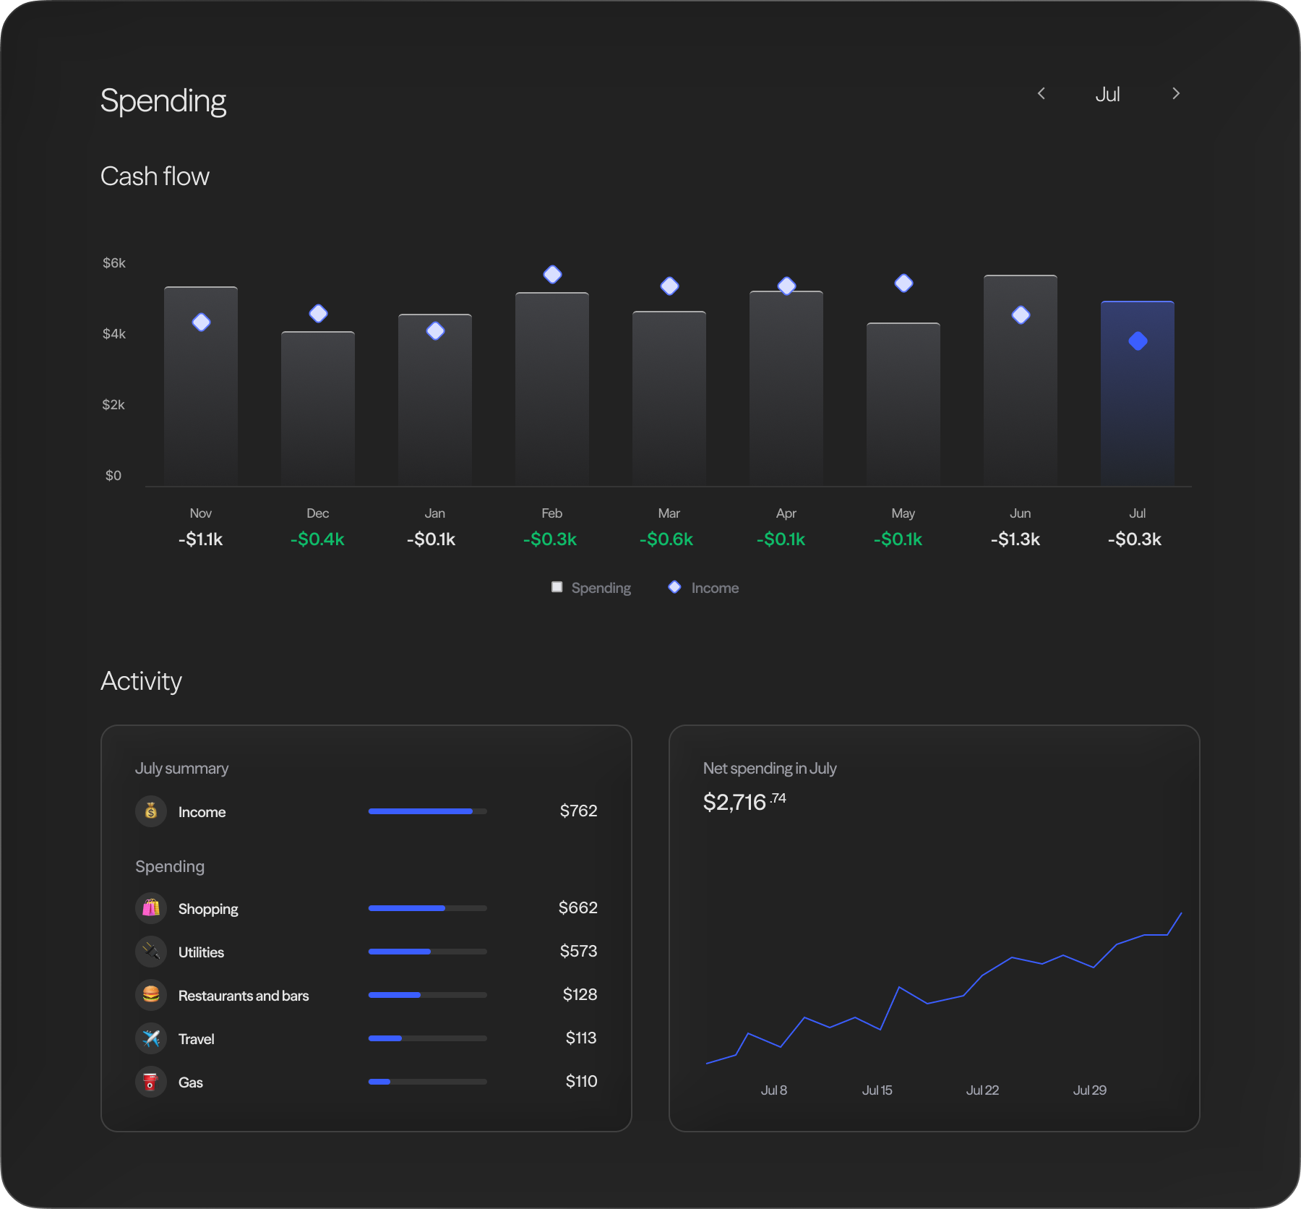
Task: Select the Travel airplane icon
Action: click(151, 1038)
